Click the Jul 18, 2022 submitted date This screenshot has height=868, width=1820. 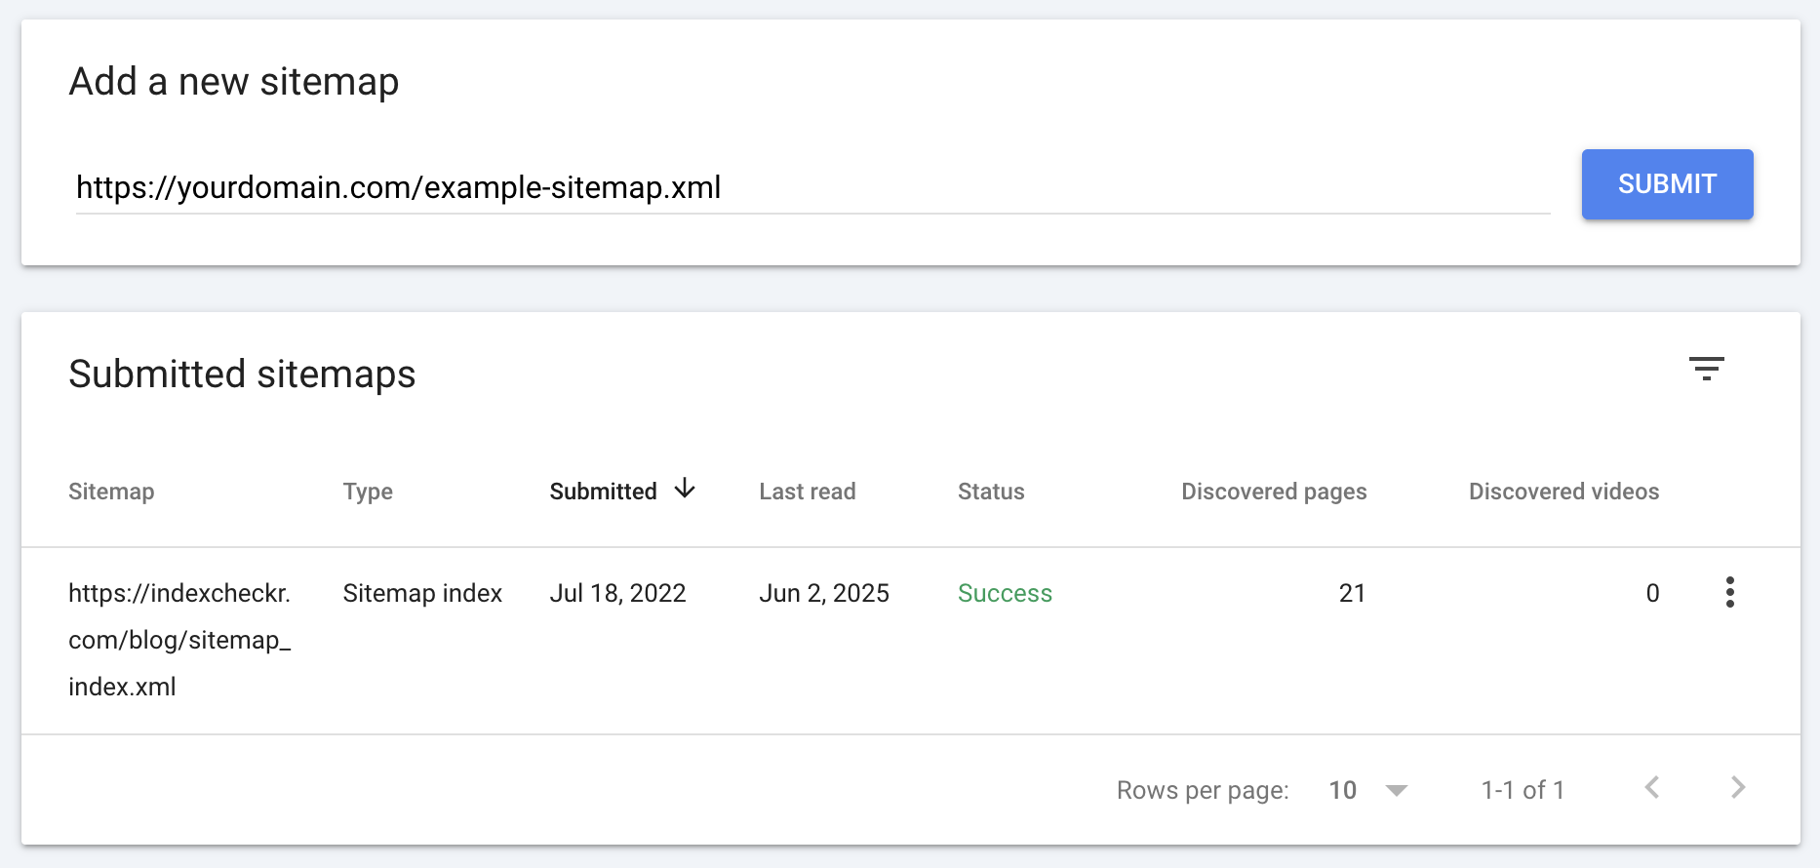(x=617, y=593)
